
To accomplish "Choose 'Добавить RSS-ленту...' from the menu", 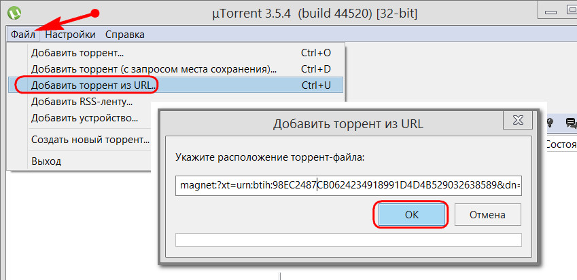I will pyautogui.click(x=82, y=101).
